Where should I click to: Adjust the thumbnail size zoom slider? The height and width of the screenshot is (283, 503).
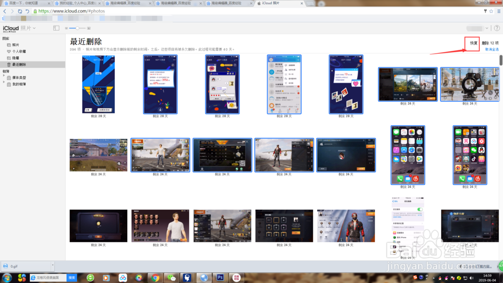(x=77, y=28)
